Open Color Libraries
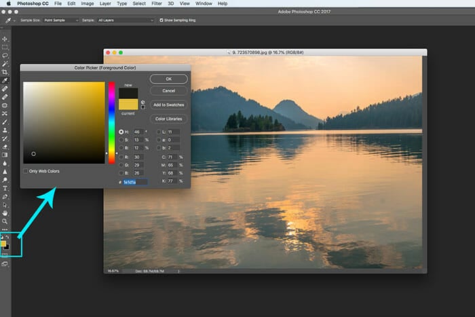 pyautogui.click(x=169, y=119)
